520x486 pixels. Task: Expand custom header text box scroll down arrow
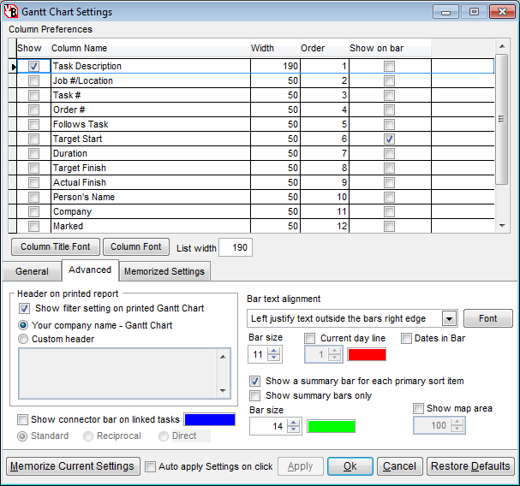coord(224,390)
